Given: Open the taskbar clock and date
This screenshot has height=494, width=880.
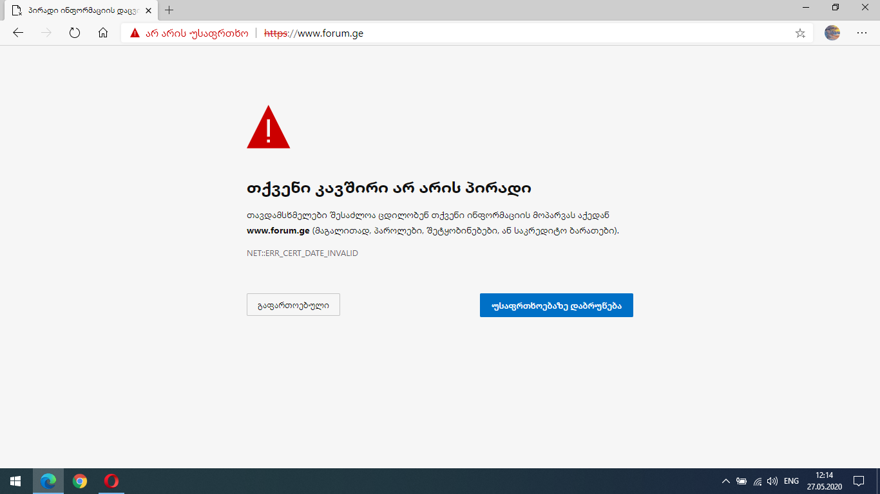Looking at the screenshot, I should click(x=824, y=481).
